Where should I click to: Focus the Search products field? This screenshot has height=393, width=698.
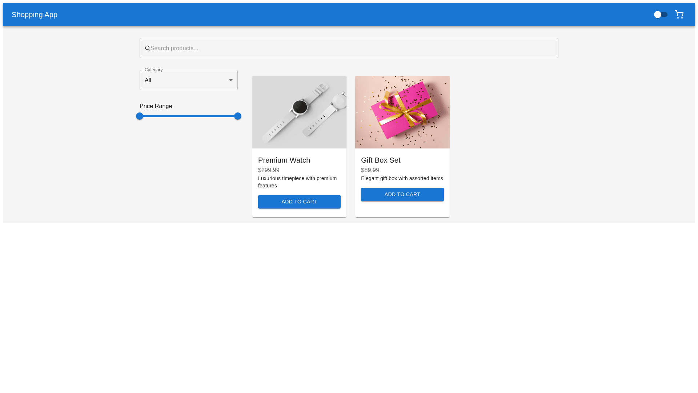click(x=349, y=48)
